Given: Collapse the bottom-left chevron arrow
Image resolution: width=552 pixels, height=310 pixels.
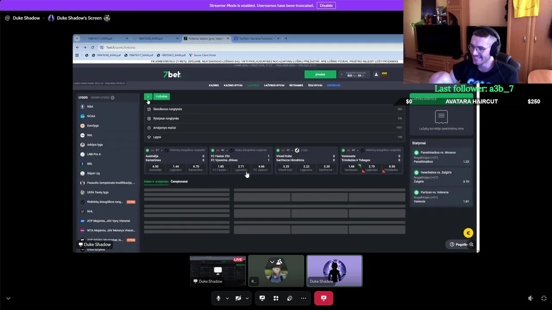Looking at the screenshot, I should (8, 298).
